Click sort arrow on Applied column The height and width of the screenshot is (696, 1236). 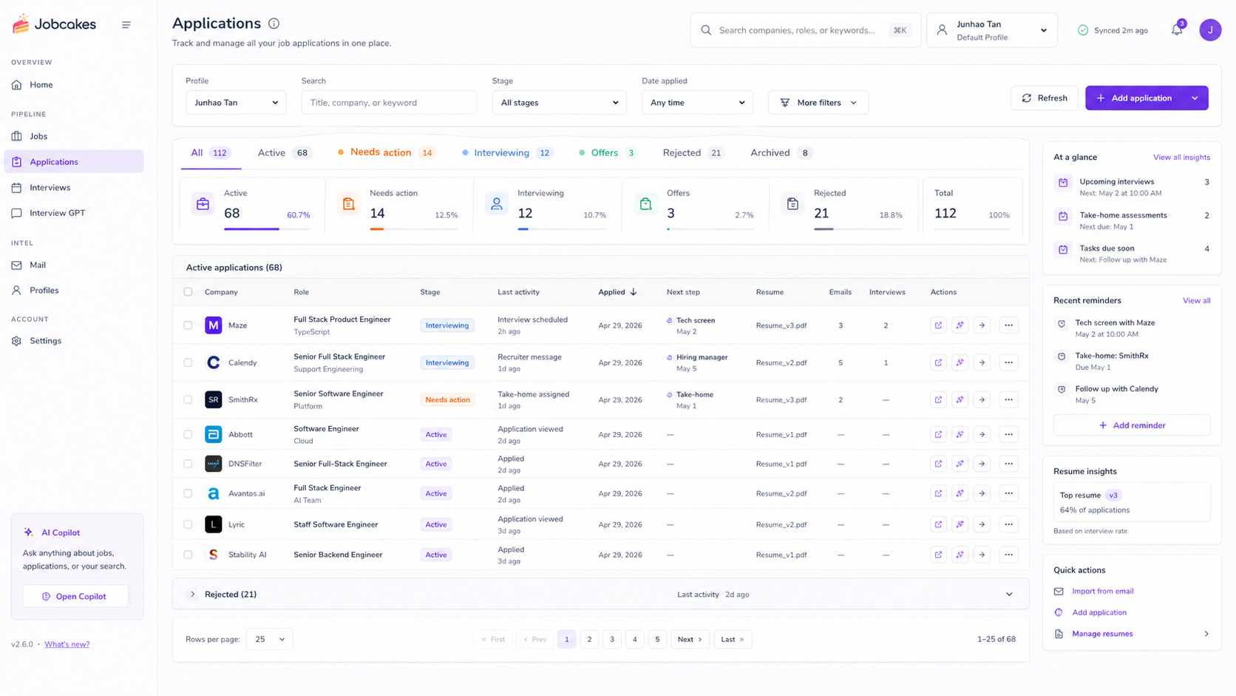pos(634,292)
